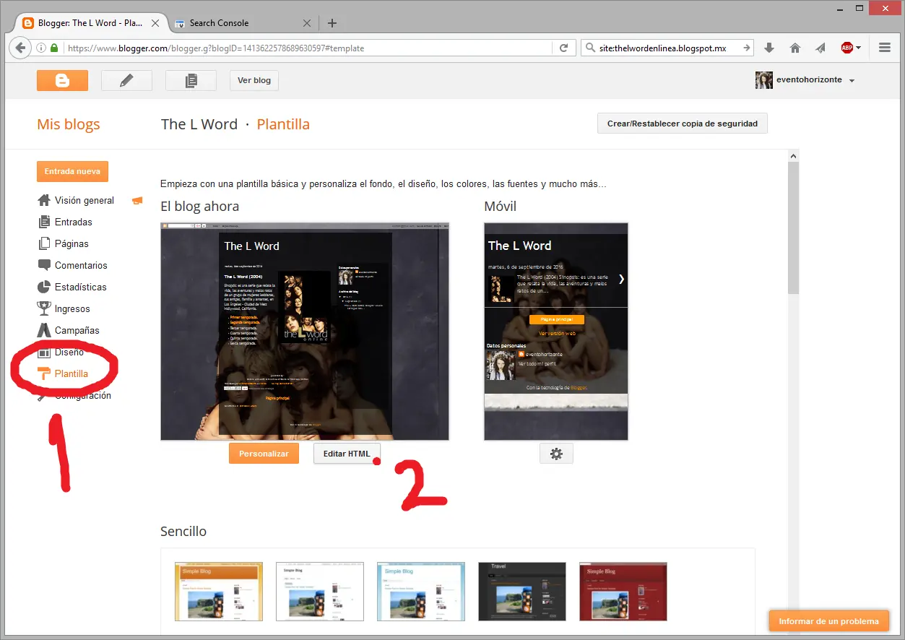Click the house icon next to Visión general
This screenshot has width=905, height=640.
point(44,200)
